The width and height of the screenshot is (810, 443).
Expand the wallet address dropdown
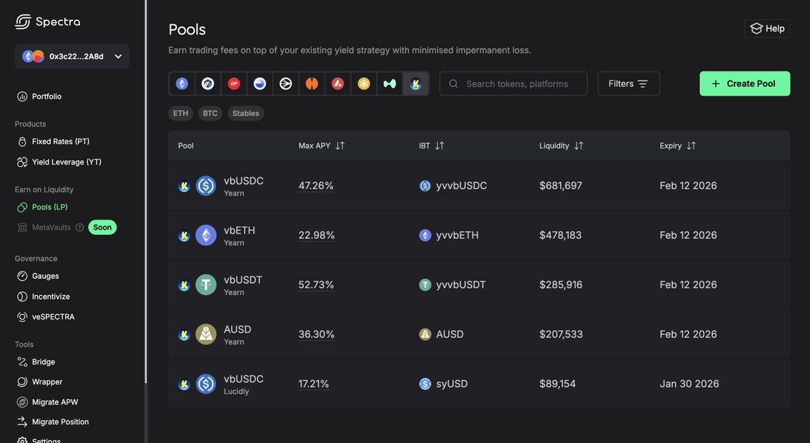tap(118, 57)
